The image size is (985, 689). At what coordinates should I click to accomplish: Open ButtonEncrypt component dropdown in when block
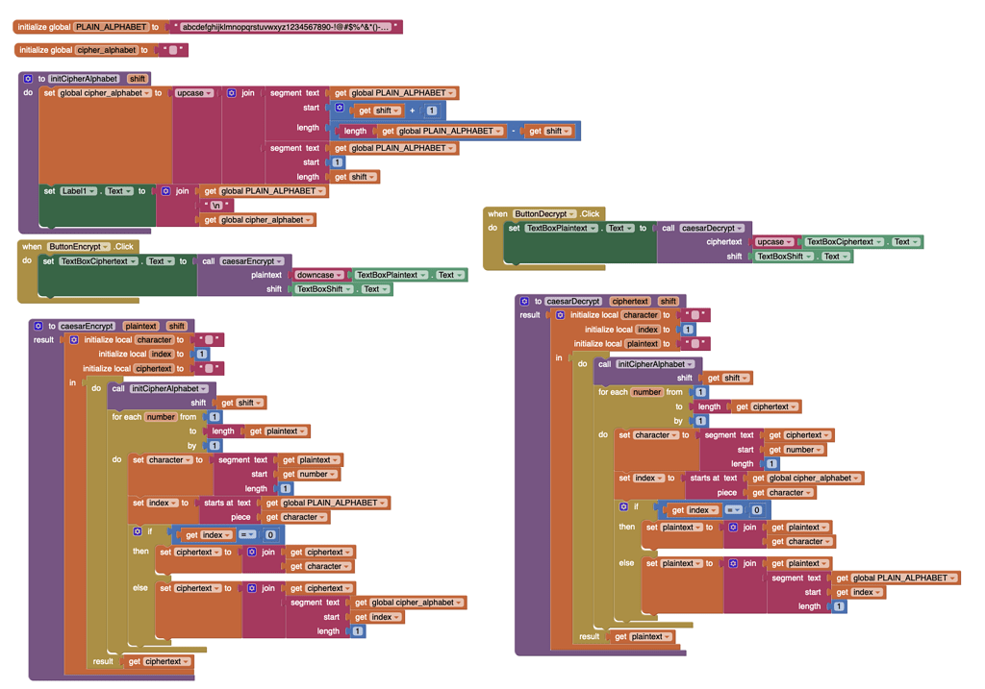(x=79, y=247)
